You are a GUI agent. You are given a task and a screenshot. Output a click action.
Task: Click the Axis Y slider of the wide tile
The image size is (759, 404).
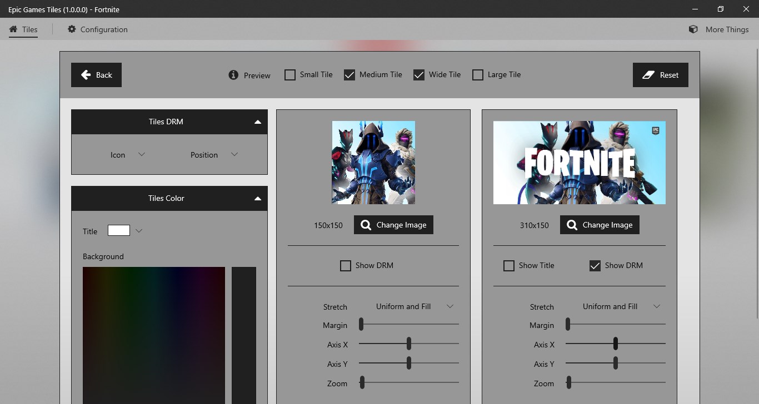click(x=616, y=363)
